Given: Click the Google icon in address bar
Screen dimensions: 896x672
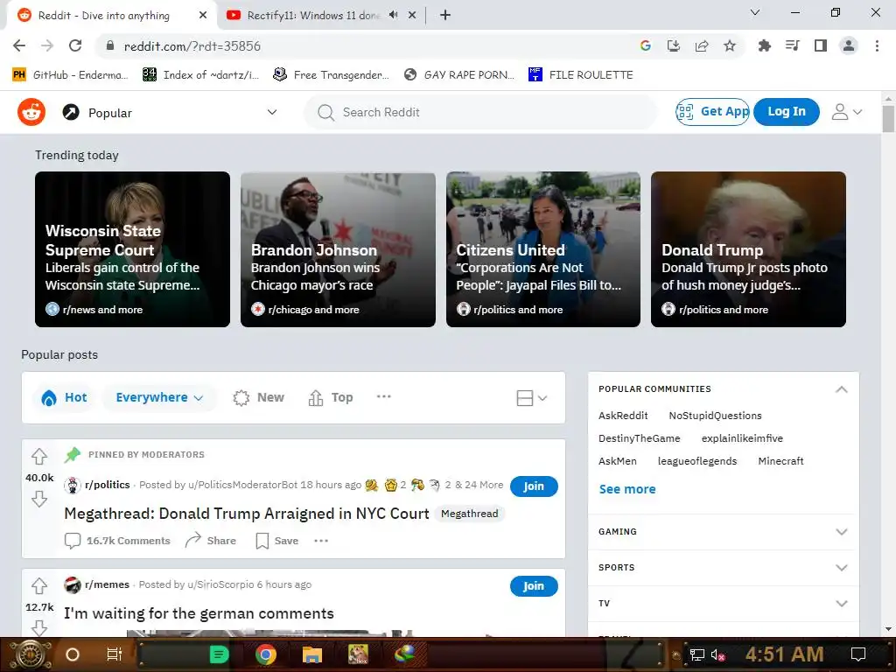Looking at the screenshot, I should click(x=646, y=45).
